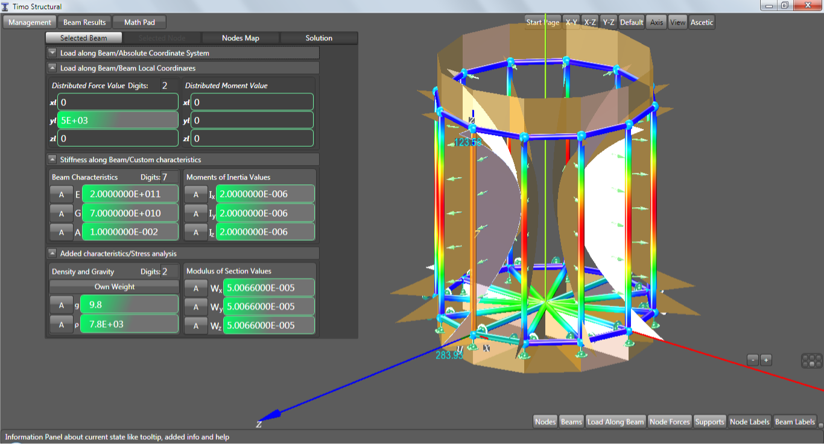The height and width of the screenshot is (444, 824).
Task: Toggle Supports display in the viewport
Action: 709,421
